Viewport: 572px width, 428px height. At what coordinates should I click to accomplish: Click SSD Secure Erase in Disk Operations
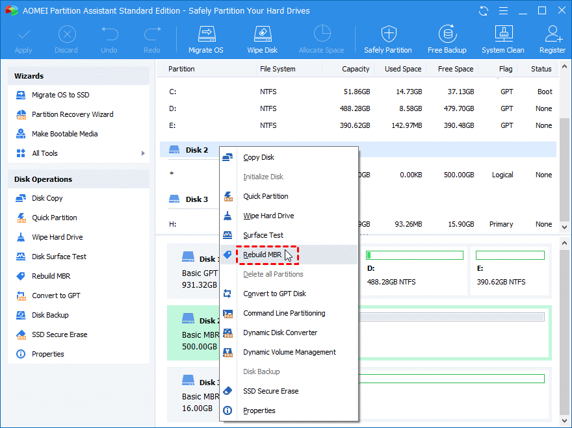click(x=59, y=334)
